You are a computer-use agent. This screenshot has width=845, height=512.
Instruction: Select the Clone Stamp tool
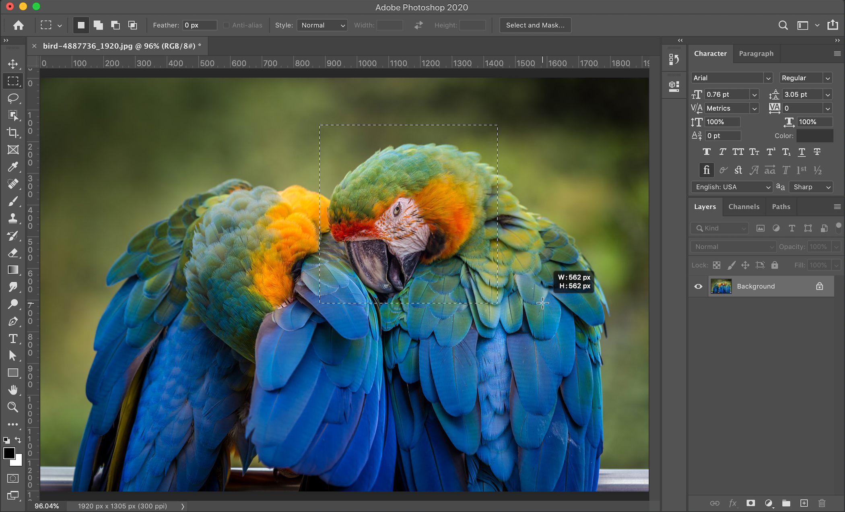click(13, 219)
